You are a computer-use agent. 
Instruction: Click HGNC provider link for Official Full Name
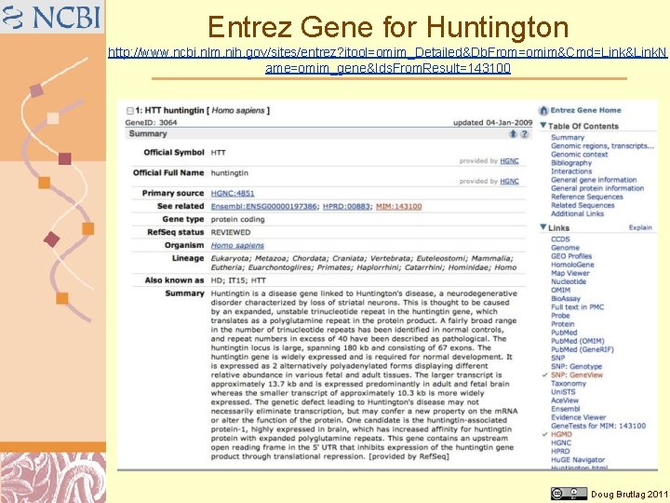click(509, 182)
